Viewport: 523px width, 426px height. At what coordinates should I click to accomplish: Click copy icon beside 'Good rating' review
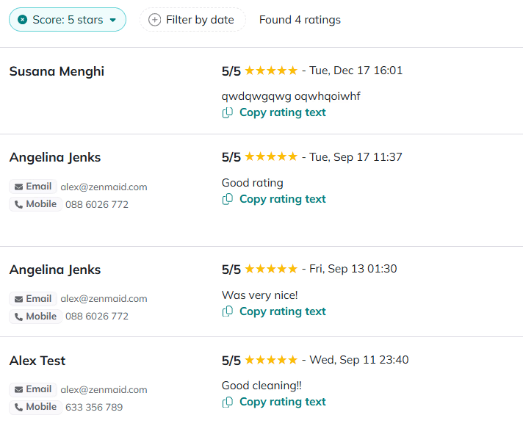228,199
